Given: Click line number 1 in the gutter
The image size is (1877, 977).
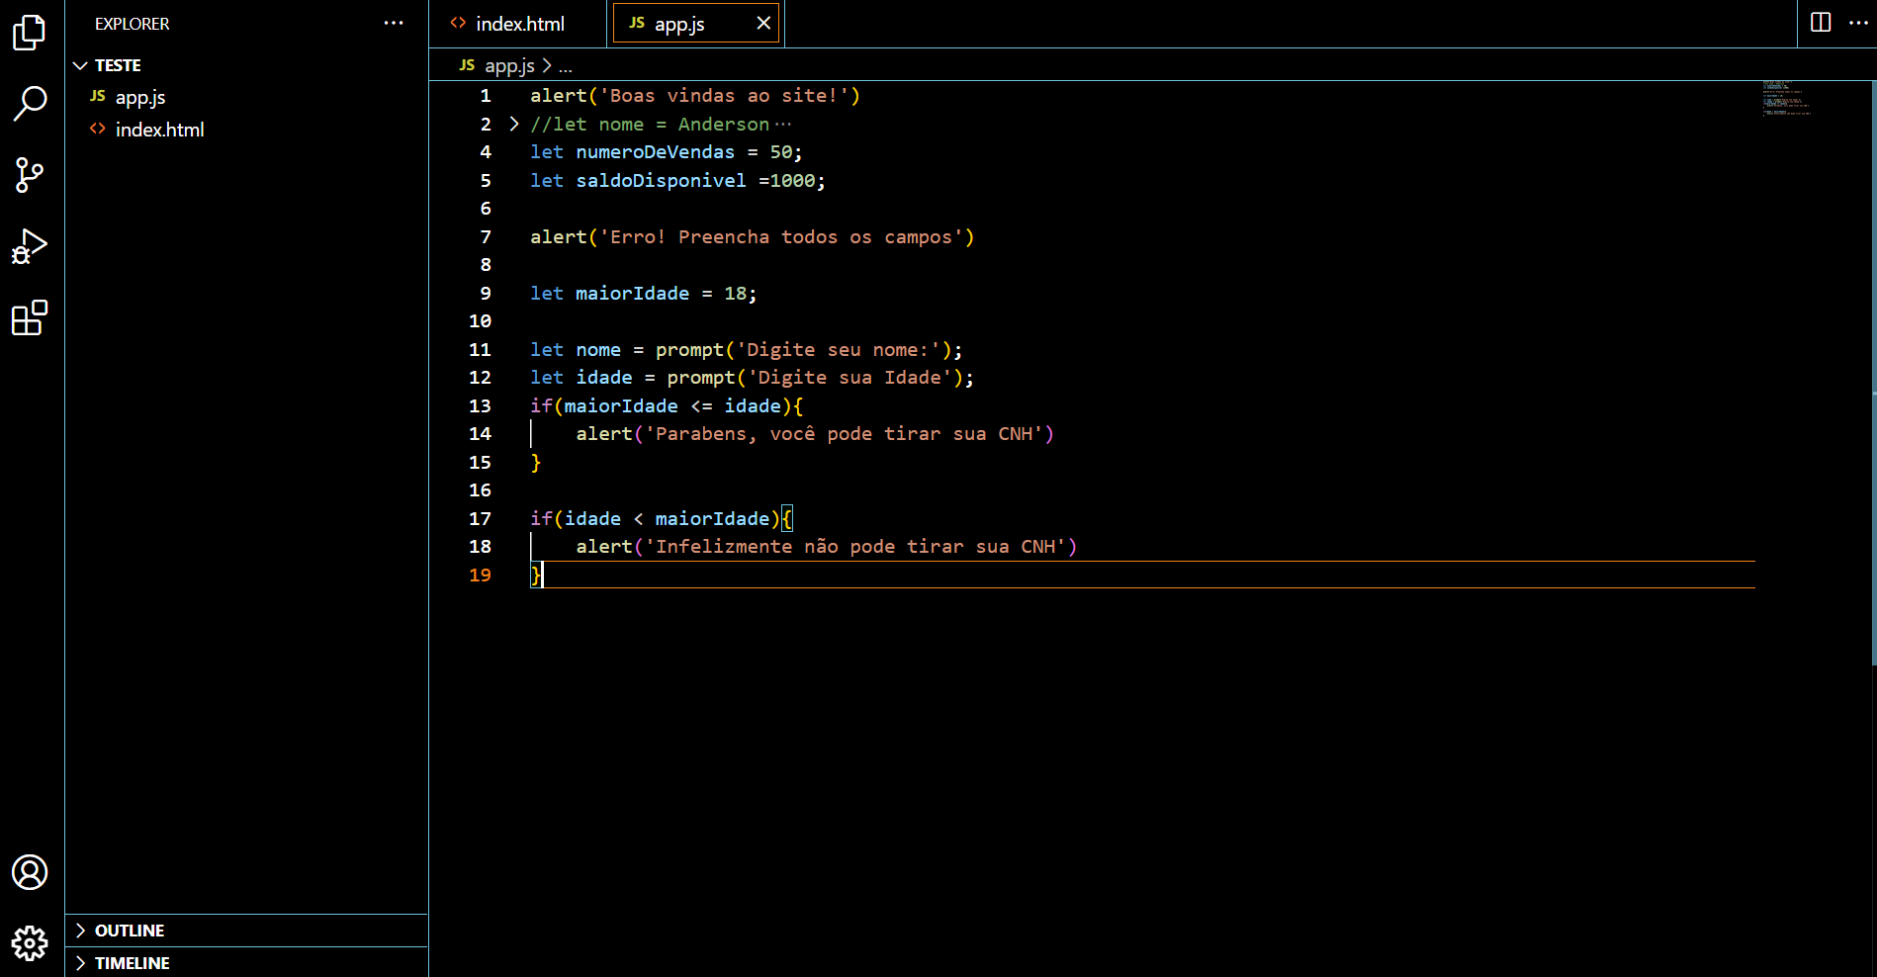Looking at the screenshot, I should coord(485,96).
